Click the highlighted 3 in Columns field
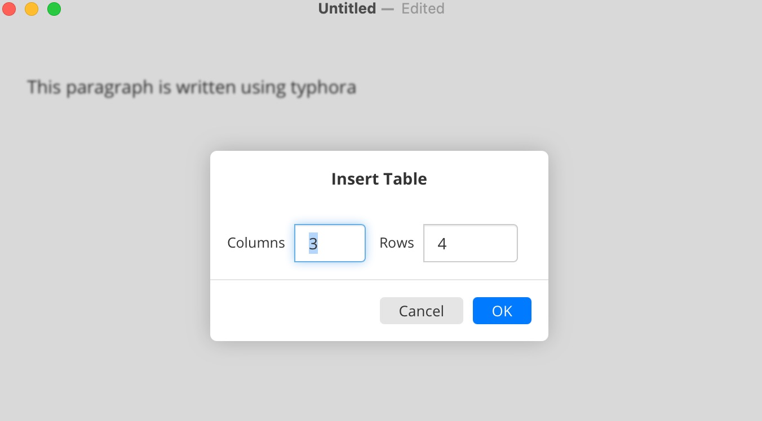Screen dimensions: 762x421 313,243
